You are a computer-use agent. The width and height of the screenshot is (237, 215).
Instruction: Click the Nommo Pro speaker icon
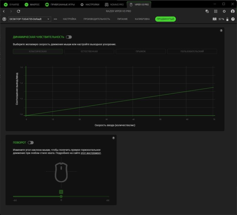107,5
